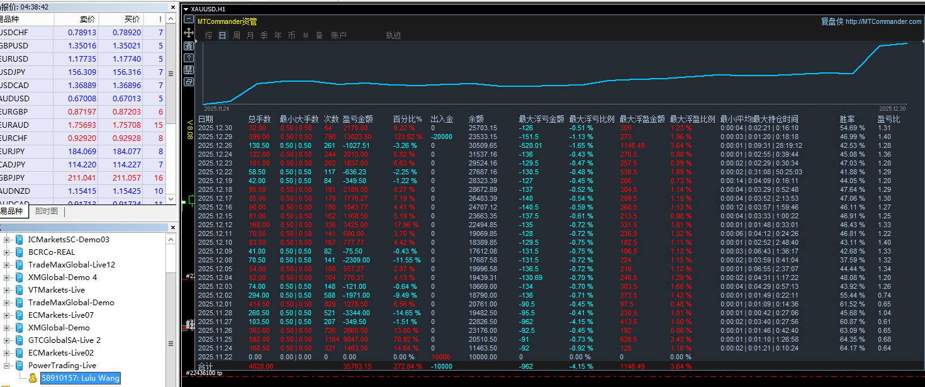
Task: Click the 轨迹 button in the header
Action: pyautogui.click(x=394, y=35)
